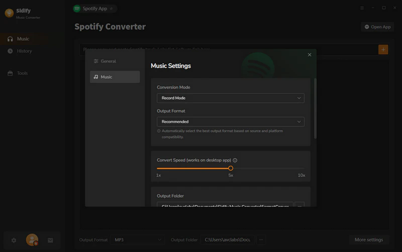The width and height of the screenshot is (402, 252).
Task: Switch source with Spotify App selector
Action: [x=95, y=9]
